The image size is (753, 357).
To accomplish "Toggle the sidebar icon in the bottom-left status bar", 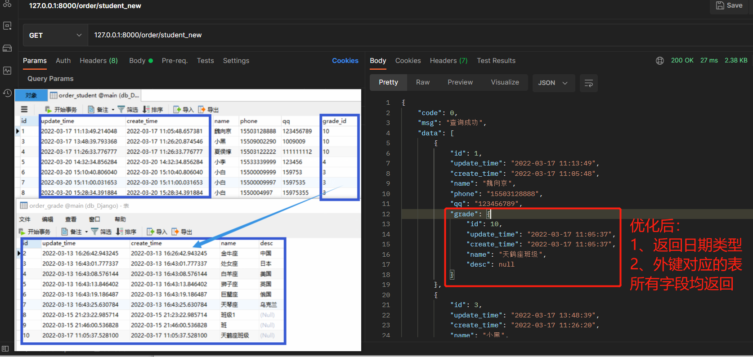I will click(x=5, y=349).
